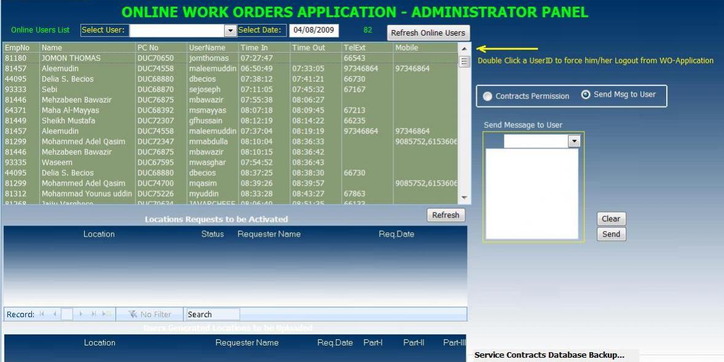Screen dimensions: 724x362
Task: Click Req.Date header in requests table
Action: coord(396,234)
